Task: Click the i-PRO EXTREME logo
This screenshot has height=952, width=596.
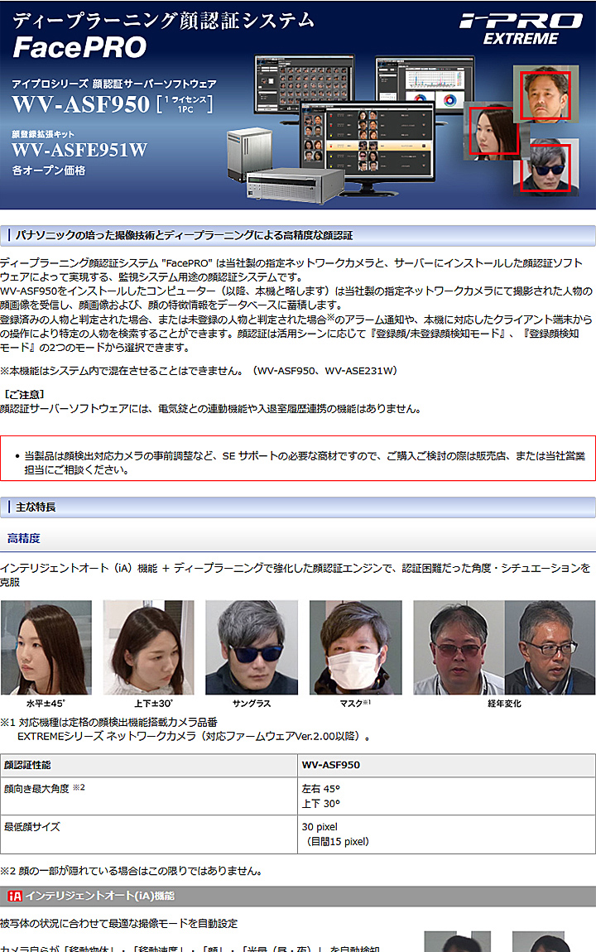Action: point(521,30)
